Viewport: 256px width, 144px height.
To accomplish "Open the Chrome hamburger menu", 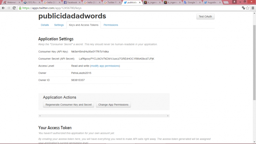I will (x=253, y=8).
